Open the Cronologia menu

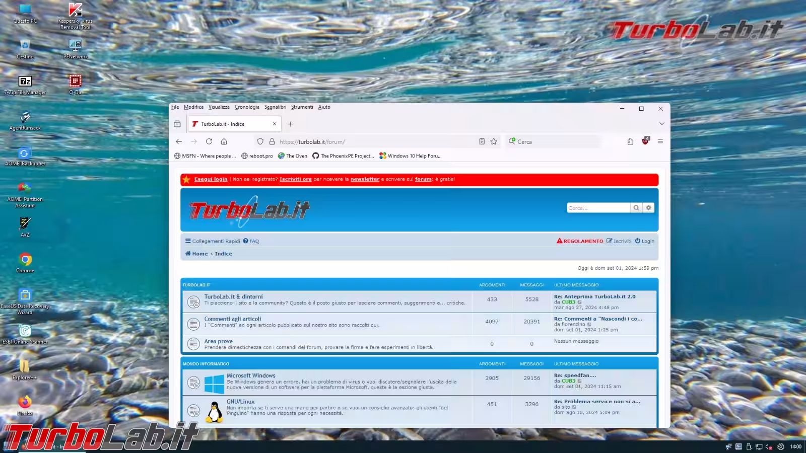tap(247, 107)
